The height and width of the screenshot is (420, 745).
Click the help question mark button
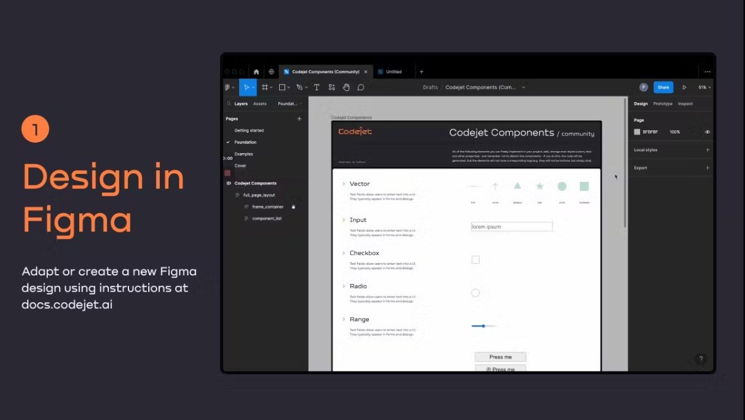pos(701,359)
